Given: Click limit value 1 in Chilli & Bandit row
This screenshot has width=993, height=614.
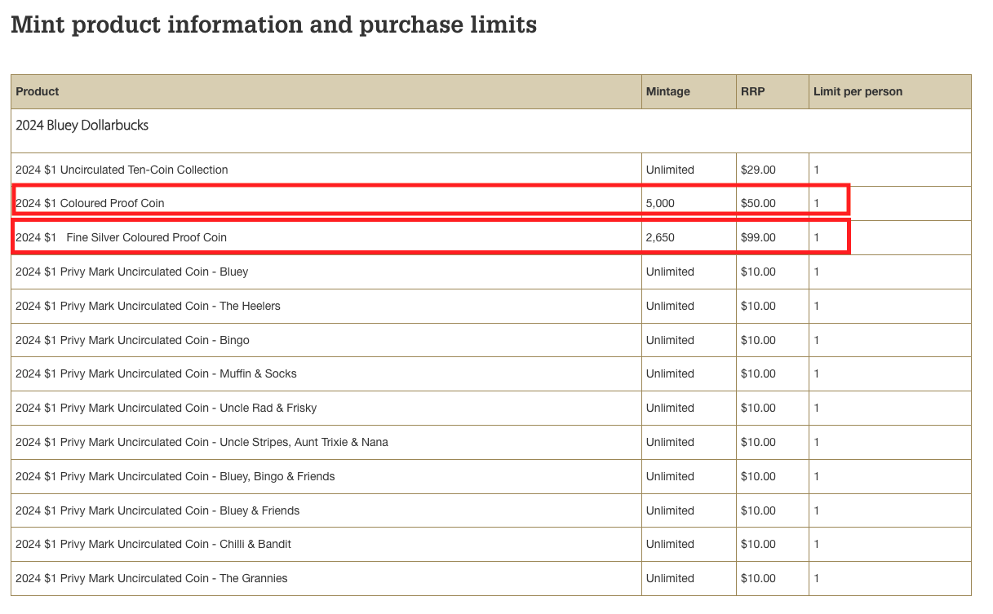Looking at the screenshot, I should tap(817, 544).
